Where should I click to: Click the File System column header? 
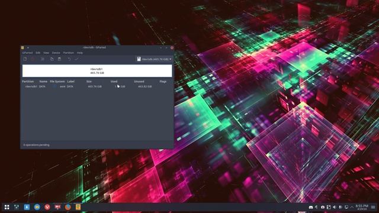[57, 82]
